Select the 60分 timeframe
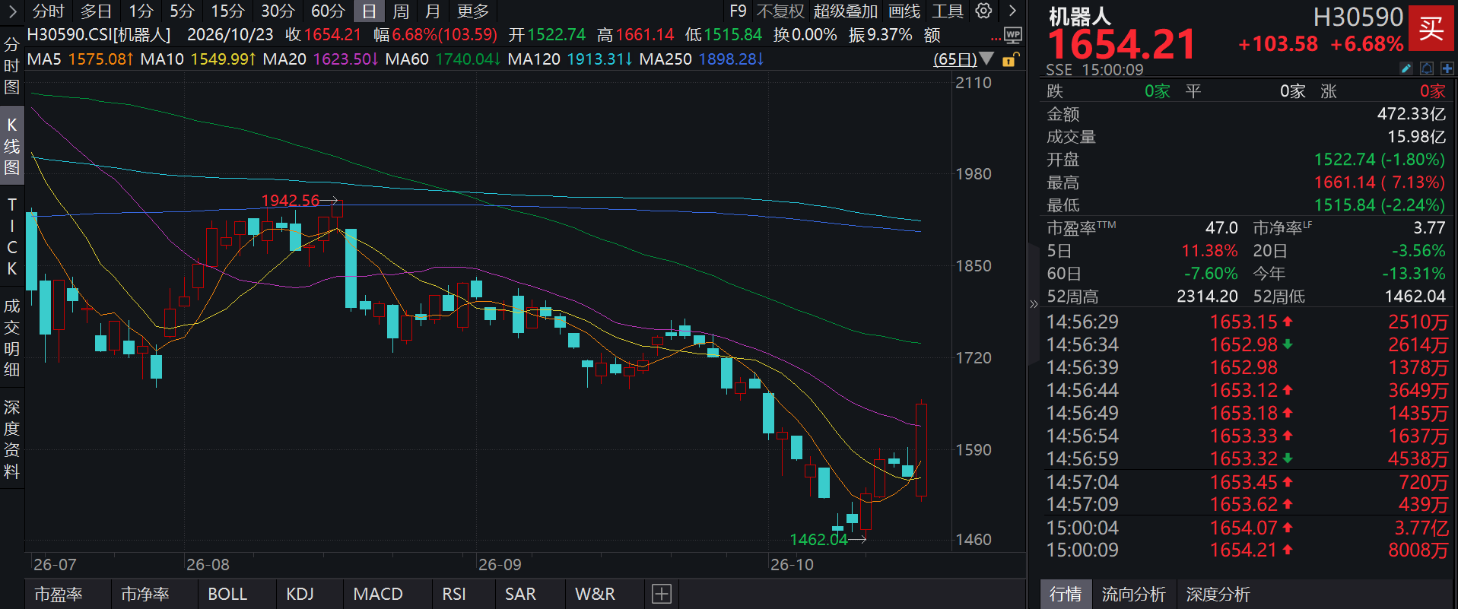This screenshot has width=1458, height=609. pyautogui.click(x=328, y=11)
